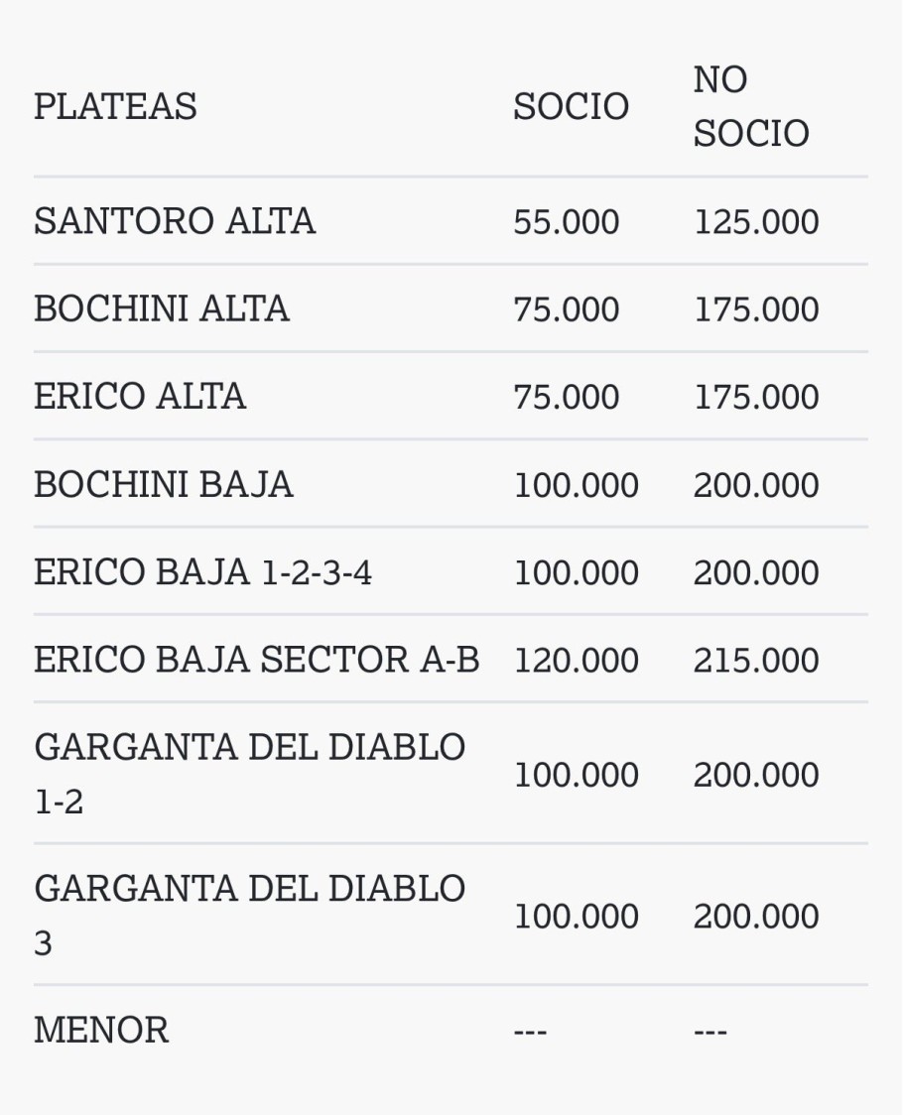This screenshot has width=903, height=1115.
Task: Click the MENOR row label
Action: pos(101,1030)
